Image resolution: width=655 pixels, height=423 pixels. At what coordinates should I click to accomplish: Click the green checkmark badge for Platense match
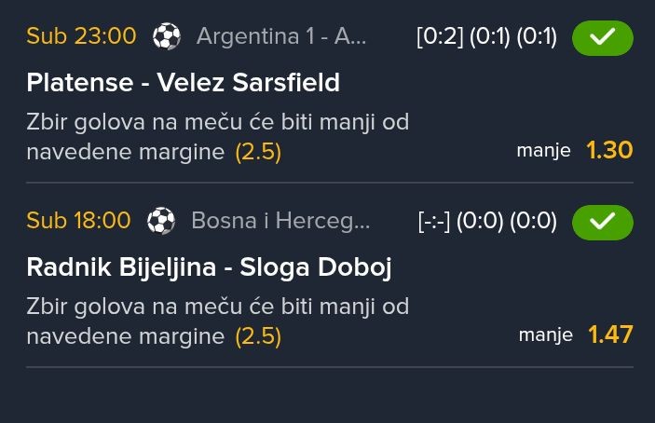click(x=602, y=37)
